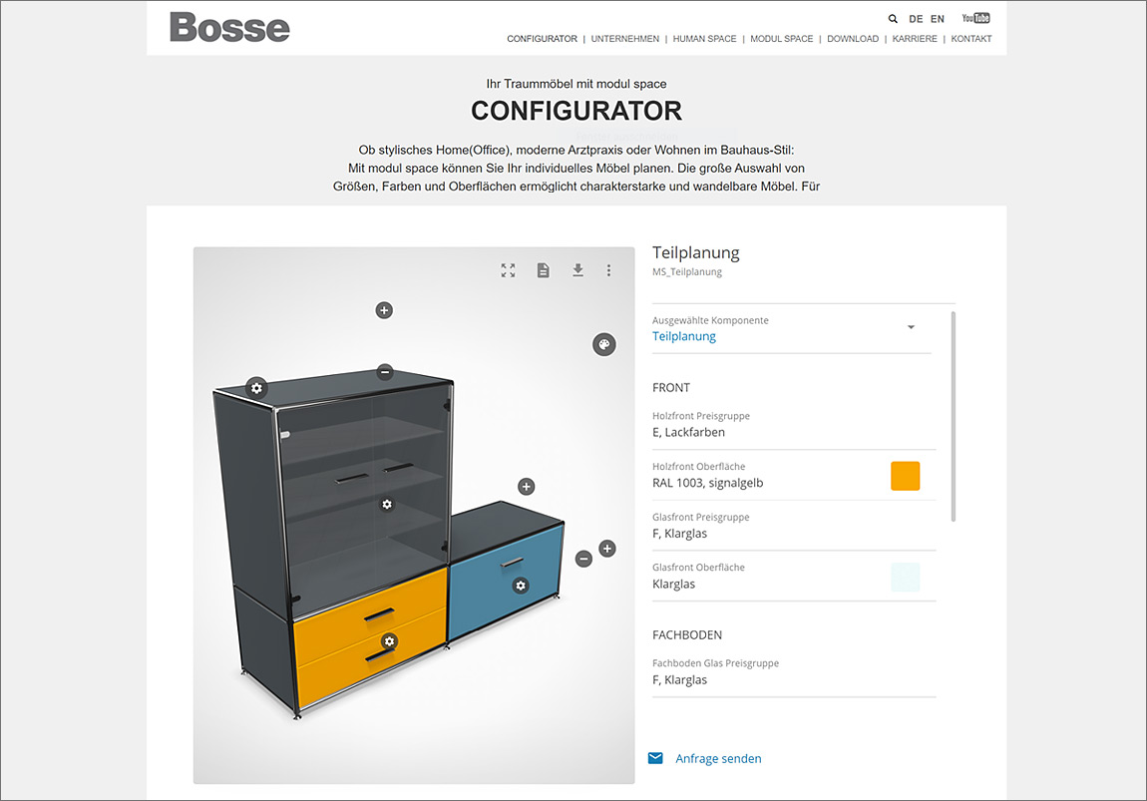Open UNTERNEHMEN menu item
The width and height of the screenshot is (1147, 801).
624,39
